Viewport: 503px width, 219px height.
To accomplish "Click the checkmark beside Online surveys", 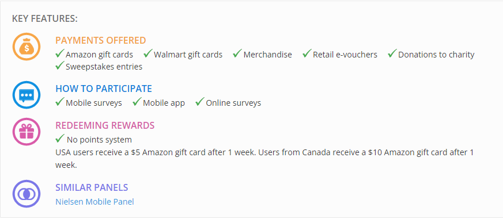I will coord(200,102).
